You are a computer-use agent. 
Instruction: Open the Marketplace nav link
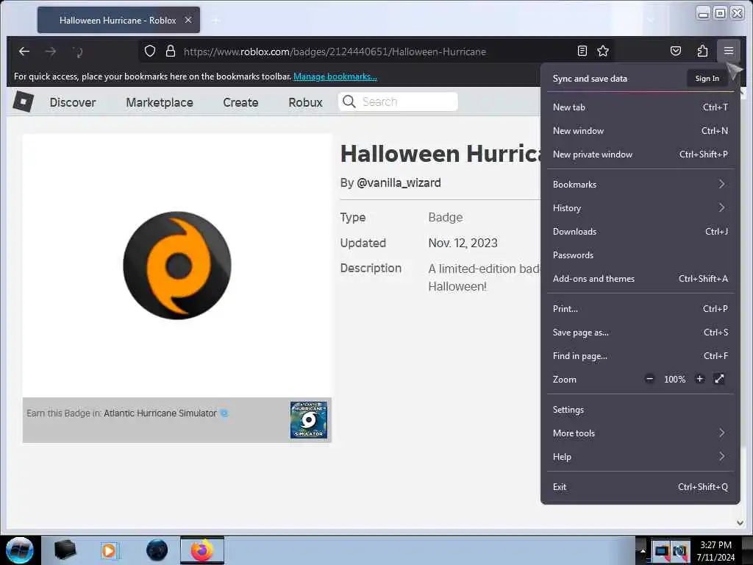point(160,102)
